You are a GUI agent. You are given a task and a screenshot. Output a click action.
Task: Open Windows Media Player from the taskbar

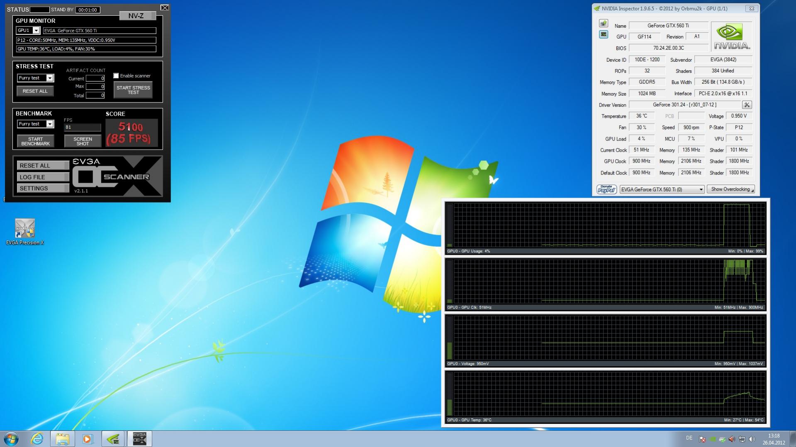(88, 439)
